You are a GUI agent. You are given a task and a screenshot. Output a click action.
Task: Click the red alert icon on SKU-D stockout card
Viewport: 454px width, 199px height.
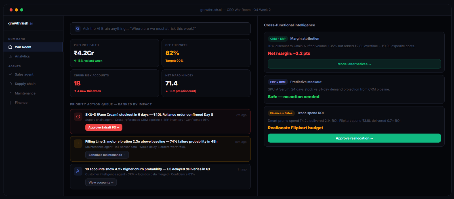pos(78,117)
